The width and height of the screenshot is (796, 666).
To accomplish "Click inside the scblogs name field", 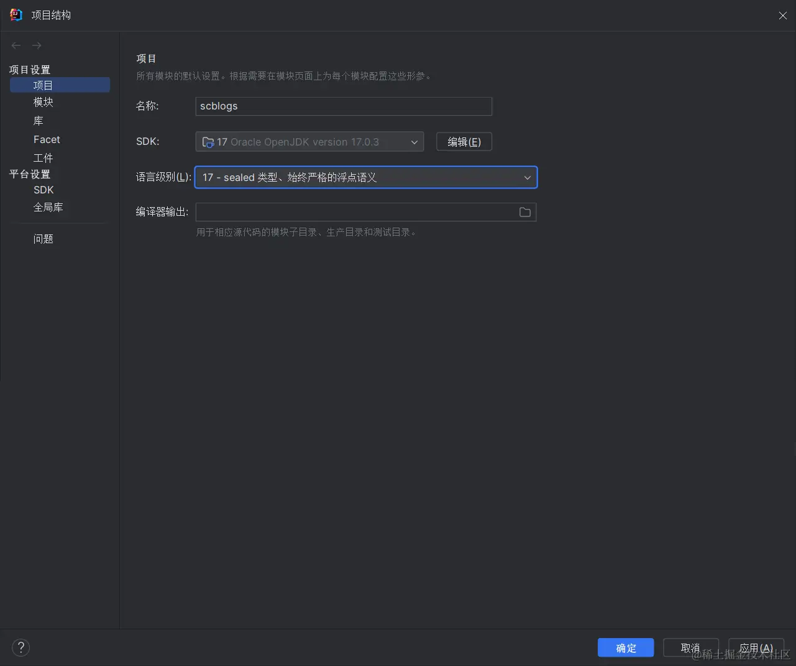I will [x=343, y=106].
